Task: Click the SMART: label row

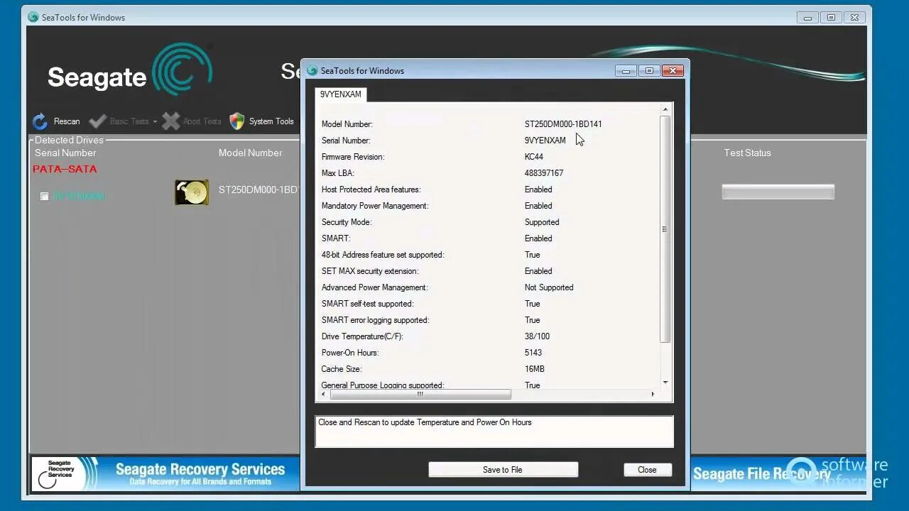Action: click(x=336, y=238)
